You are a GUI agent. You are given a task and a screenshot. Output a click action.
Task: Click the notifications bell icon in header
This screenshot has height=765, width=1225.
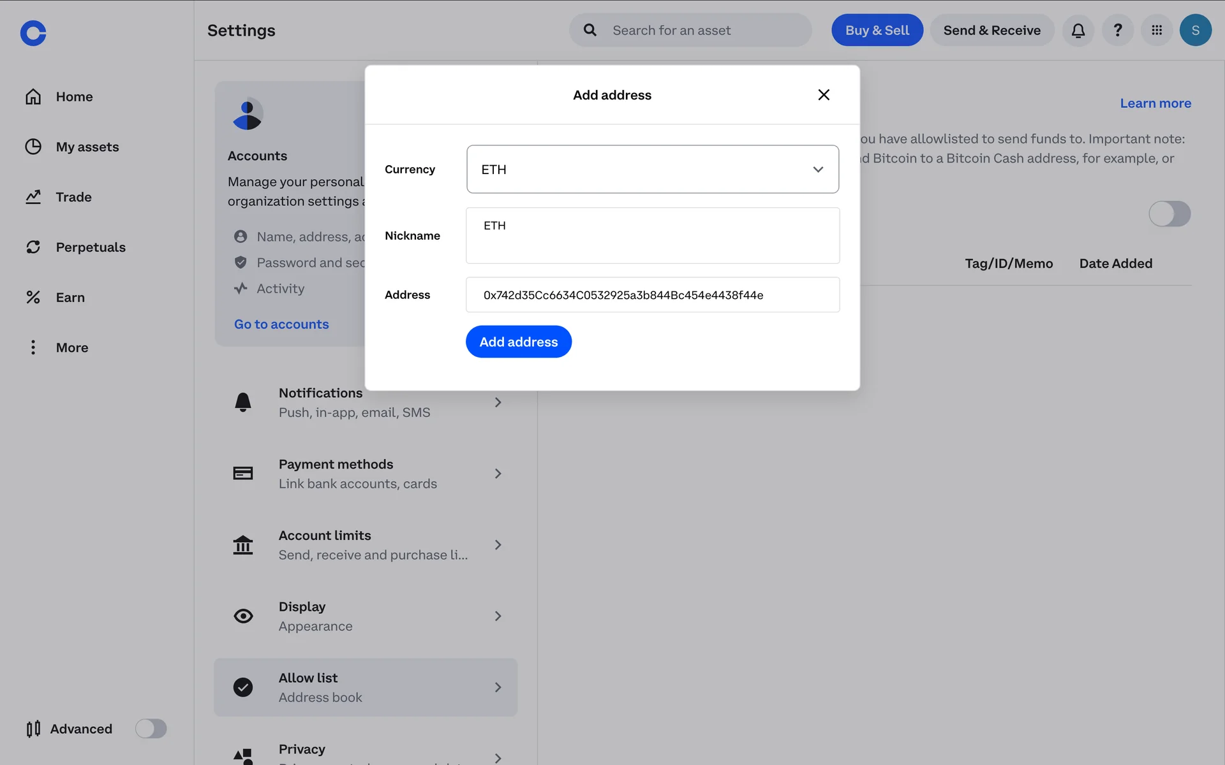[x=1078, y=30]
